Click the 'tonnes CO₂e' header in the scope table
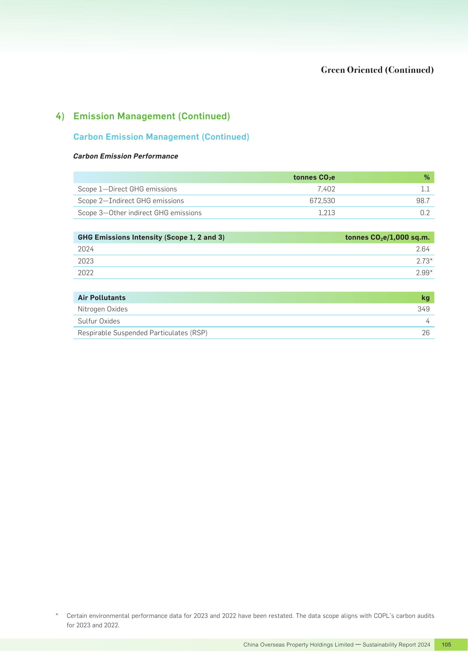 (x=314, y=177)
